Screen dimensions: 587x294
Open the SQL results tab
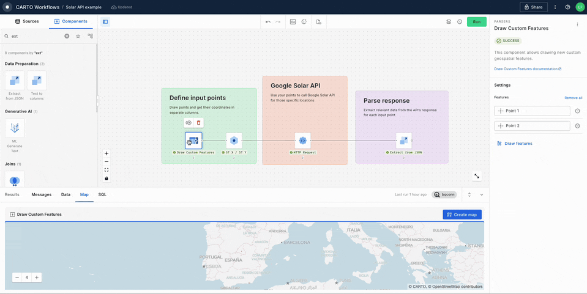pos(102,194)
